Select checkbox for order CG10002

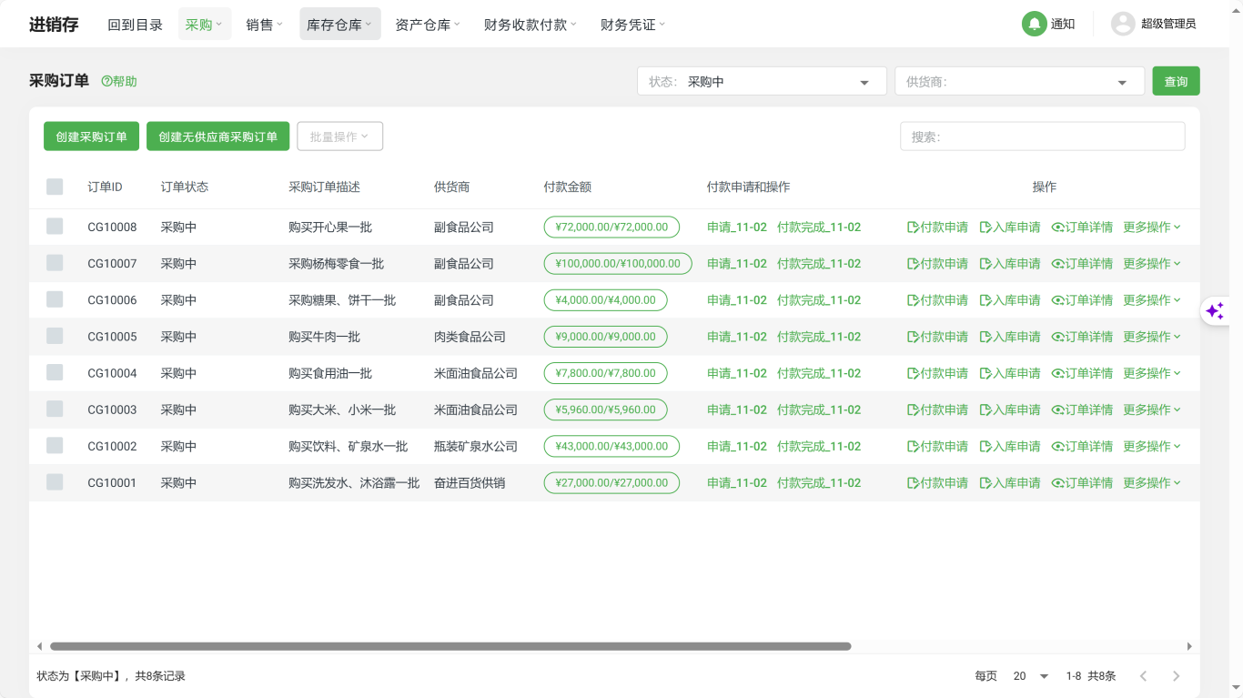click(x=55, y=445)
